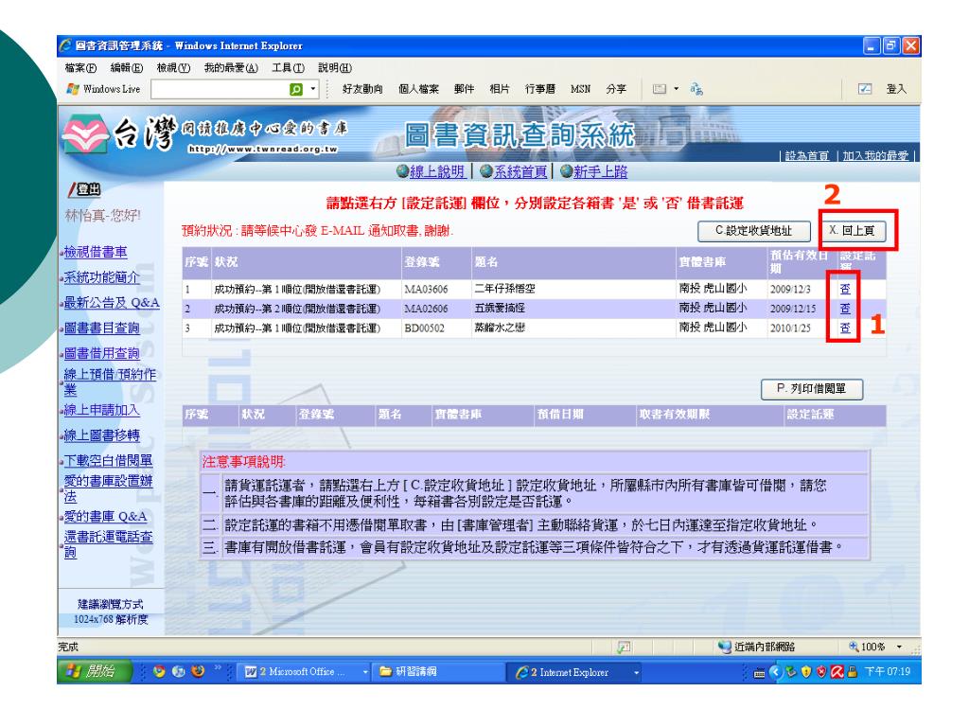The width and height of the screenshot is (969, 727).
Task: Open 檢視借書車 in the sidebar
Action: pos(96,252)
